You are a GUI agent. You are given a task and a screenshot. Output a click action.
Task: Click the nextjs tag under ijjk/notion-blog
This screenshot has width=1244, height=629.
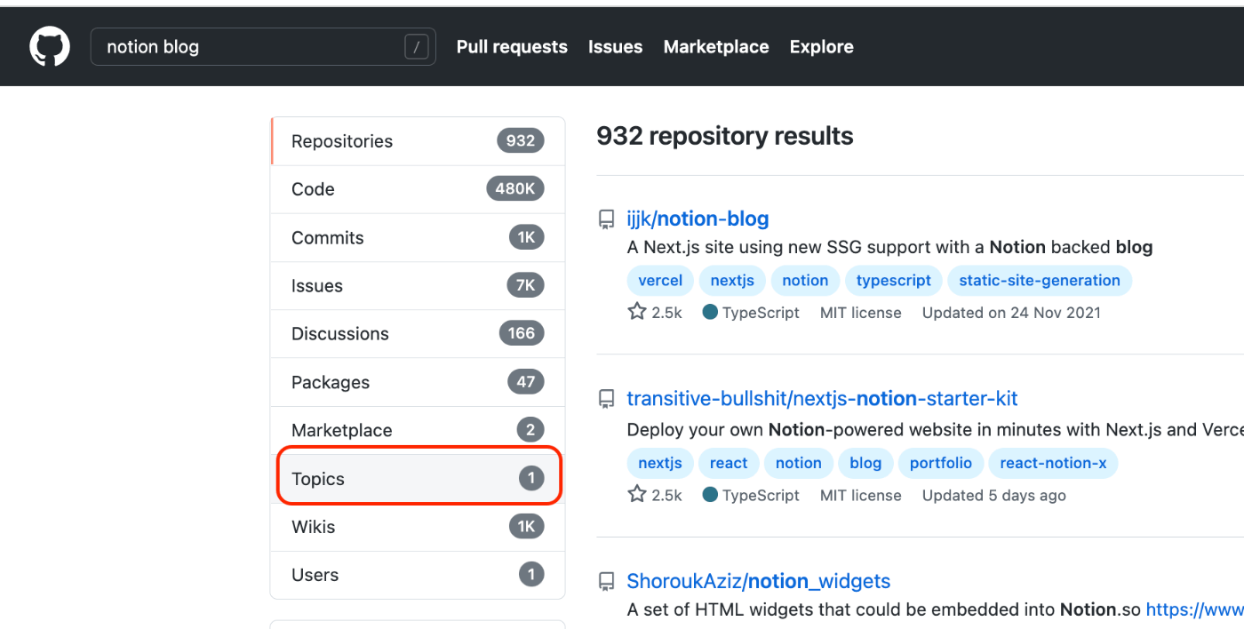point(732,280)
